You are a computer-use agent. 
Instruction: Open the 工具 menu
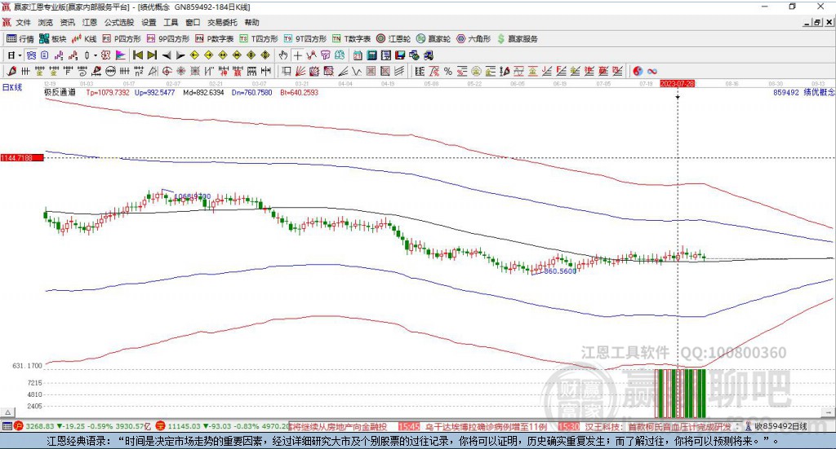coord(171,22)
